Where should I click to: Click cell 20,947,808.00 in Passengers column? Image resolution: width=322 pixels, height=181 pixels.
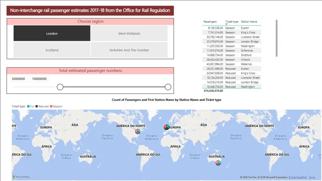point(215,73)
